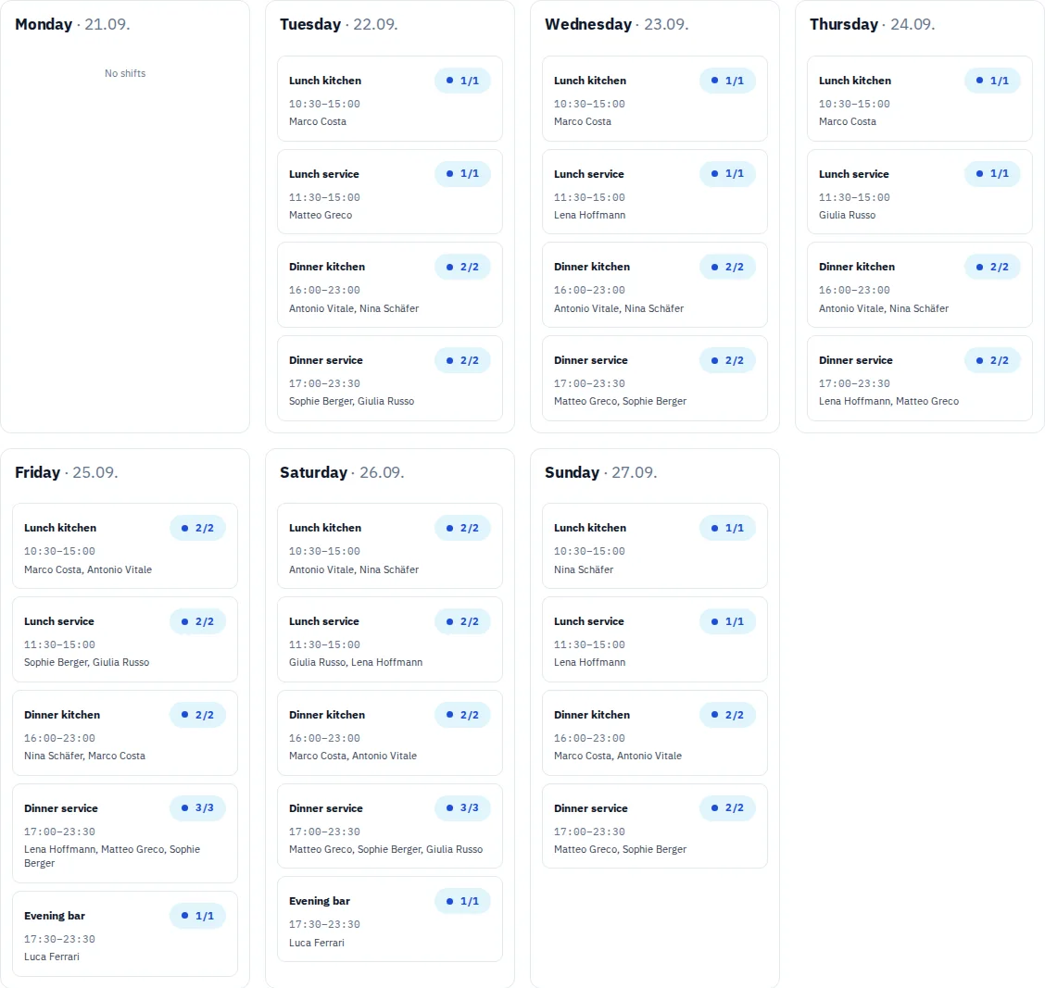Image resolution: width=1045 pixels, height=988 pixels.
Task: Select the 2/2 badge on Tuesday Dinner service
Action: (462, 360)
